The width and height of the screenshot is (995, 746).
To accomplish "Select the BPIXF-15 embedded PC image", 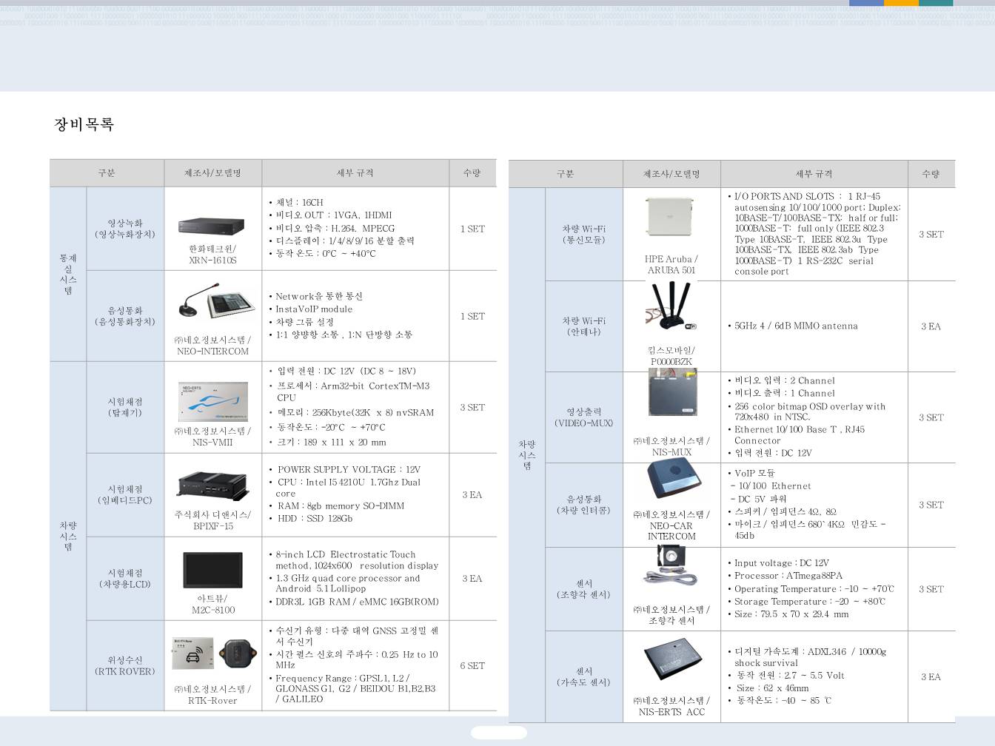I will pos(213,485).
